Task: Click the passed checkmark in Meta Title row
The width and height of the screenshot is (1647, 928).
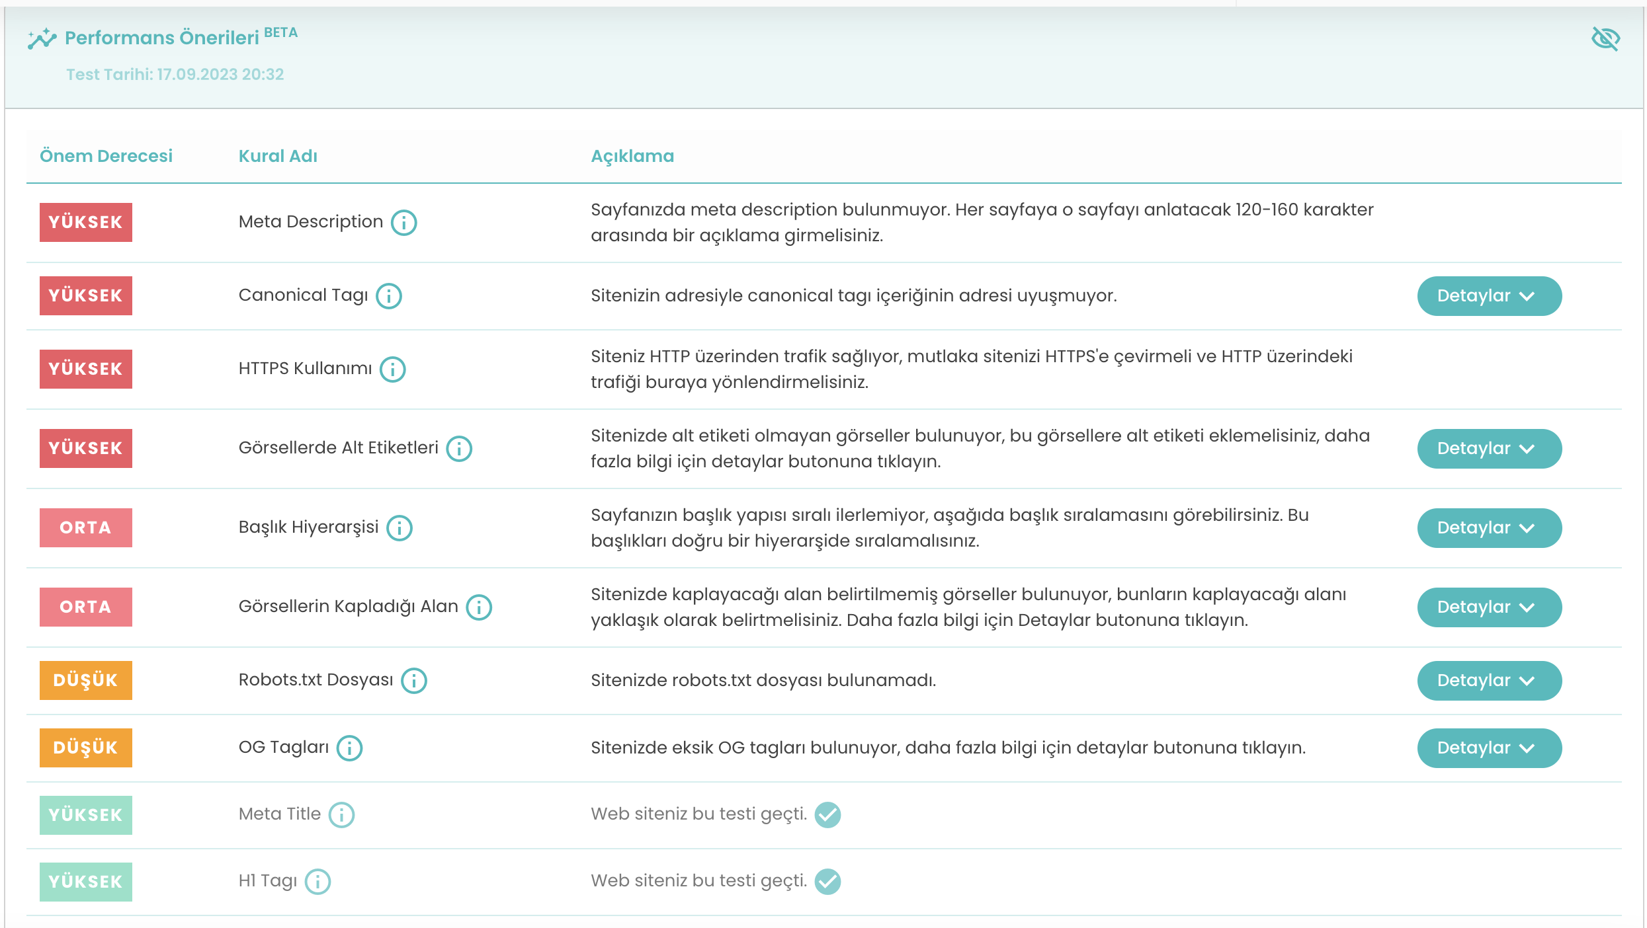Action: coord(827,815)
